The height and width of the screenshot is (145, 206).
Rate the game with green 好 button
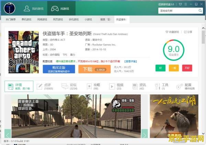click(x=160, y=68)
